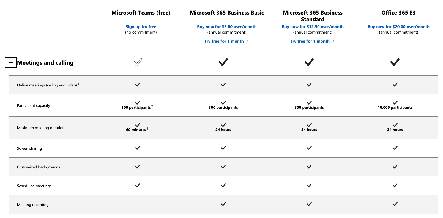Viewport: 443px width, 218px height.
Task: Click Buy now for $20.00 user/month
Action: click(398, 26)
